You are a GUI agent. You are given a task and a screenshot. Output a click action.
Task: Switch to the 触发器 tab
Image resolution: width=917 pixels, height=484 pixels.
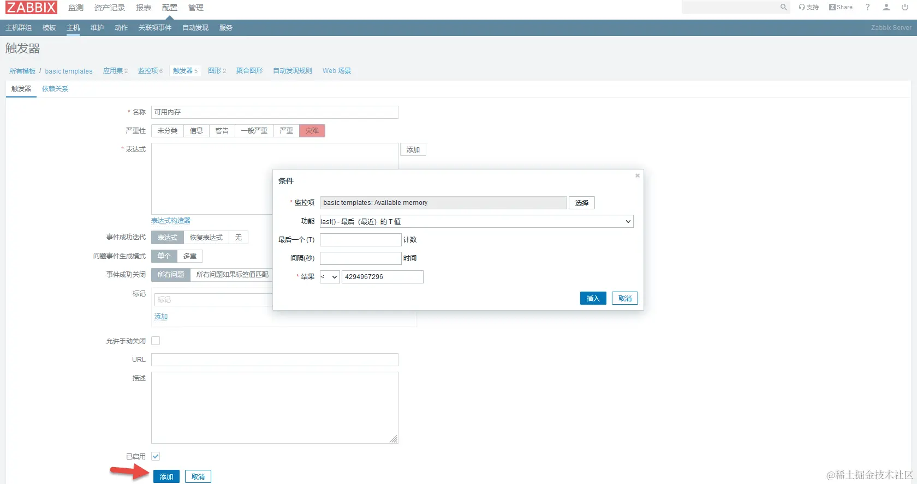coord(21,89)
